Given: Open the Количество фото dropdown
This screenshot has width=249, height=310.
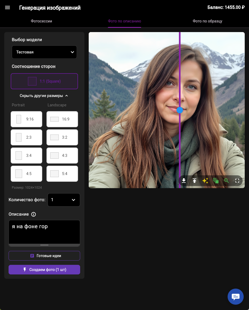Looking at the screenshot, I should pos(64,200).
